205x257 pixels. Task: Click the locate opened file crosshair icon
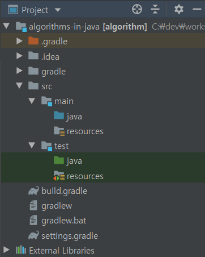[137, 9]
